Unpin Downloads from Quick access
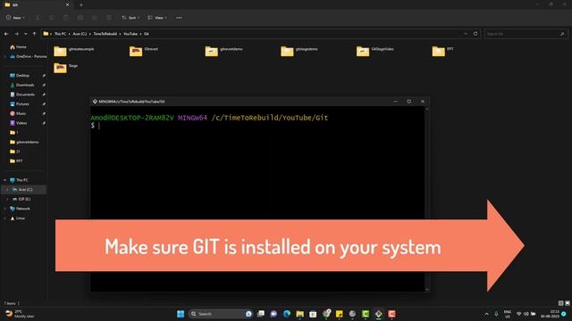The width and height of the screenshot is (572, 321). click(44, 85)
